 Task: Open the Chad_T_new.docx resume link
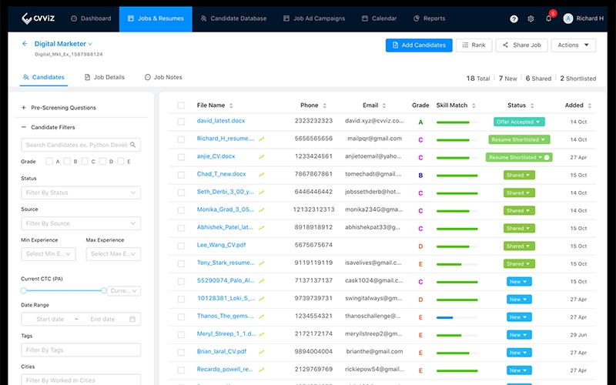(x=221, y=175)
